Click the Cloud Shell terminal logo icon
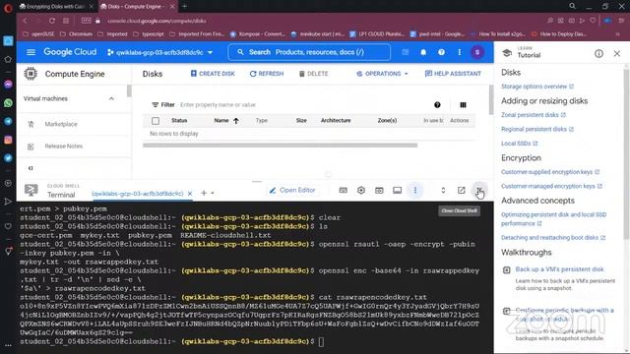630x354 pixels. point(31,190)
